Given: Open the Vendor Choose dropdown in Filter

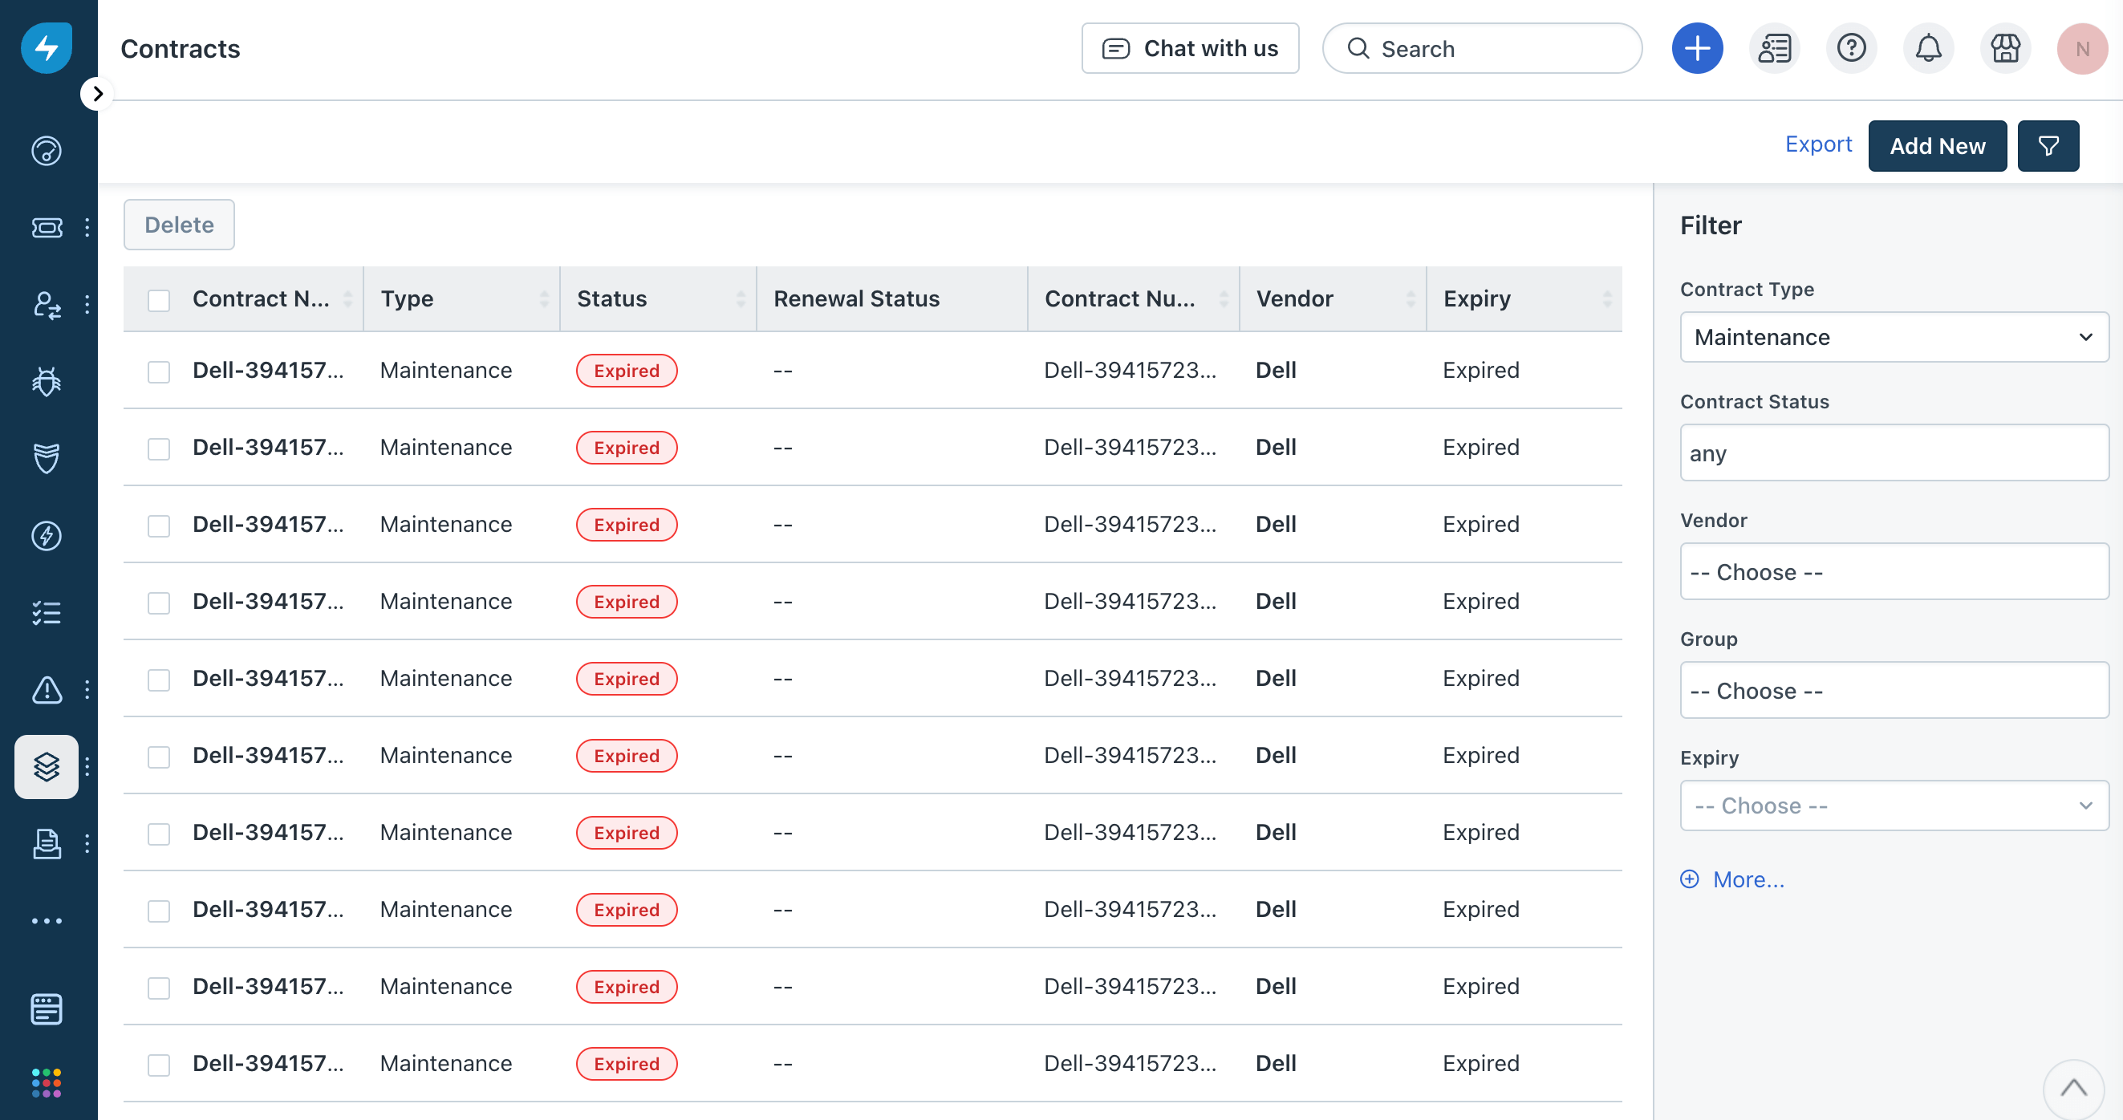Looking at the screenshot, I should 1893,571.
